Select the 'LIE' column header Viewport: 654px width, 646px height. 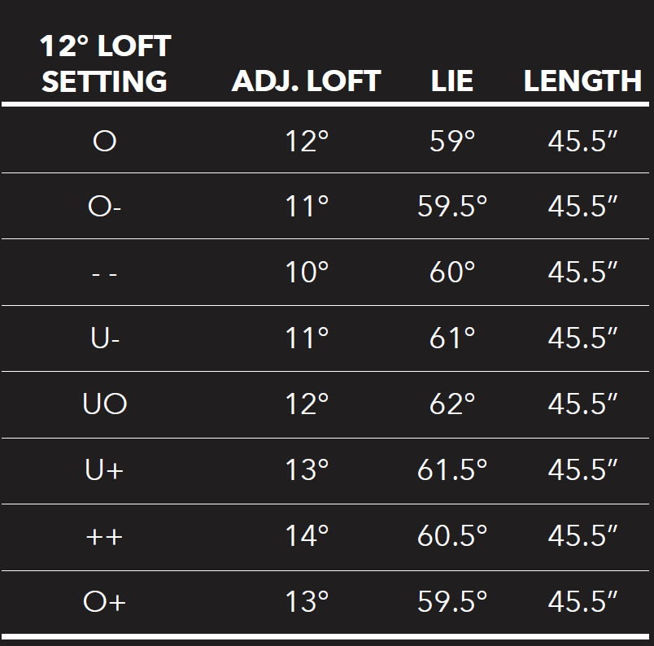pos(452,81)
